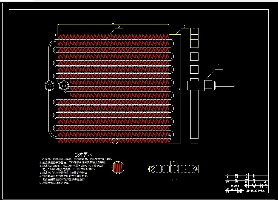Image resolution: width=278 pixels, height=200 pixels.
Task: Click the detail circle at the fins' bottom edge
Action: point(115,141)
